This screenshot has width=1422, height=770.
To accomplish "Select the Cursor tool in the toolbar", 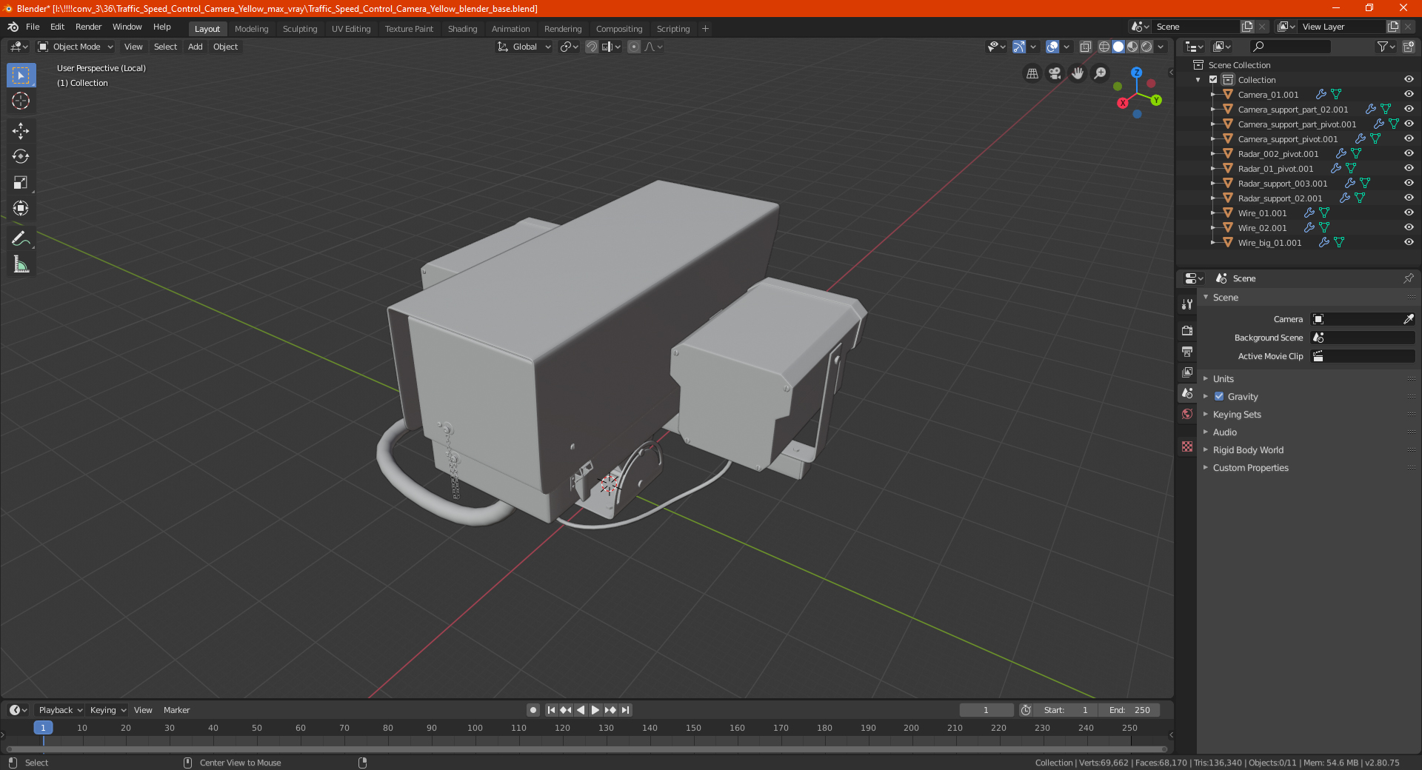I will (21, 101).
